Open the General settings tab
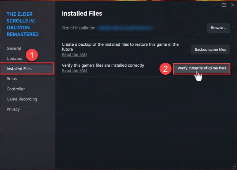 coord(14,48)
